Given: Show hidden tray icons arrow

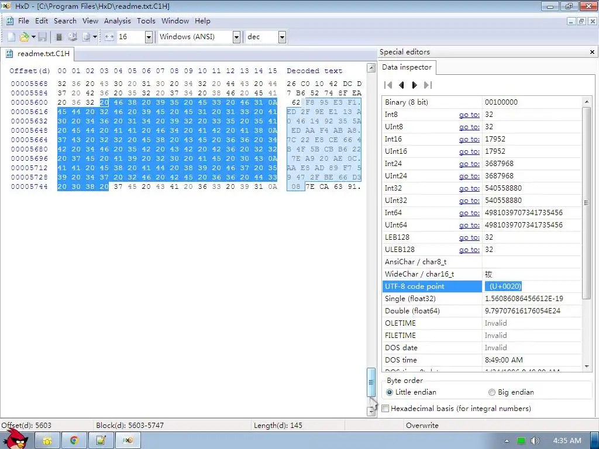Looking at the screenshot, I should click(507, 441).
